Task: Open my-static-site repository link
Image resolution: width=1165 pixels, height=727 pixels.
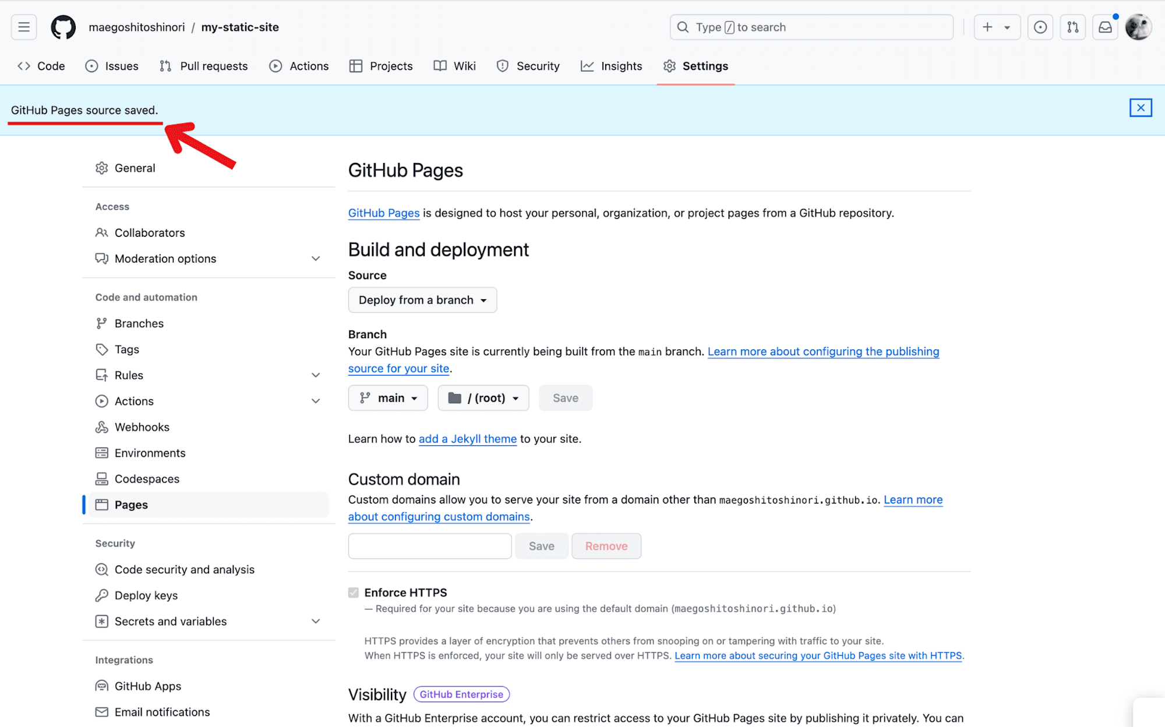Action: pos(240,27)
